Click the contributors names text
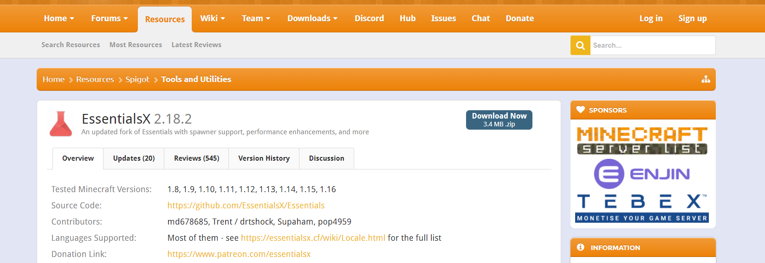Screen dimensions: 765x263 (259, 222)
